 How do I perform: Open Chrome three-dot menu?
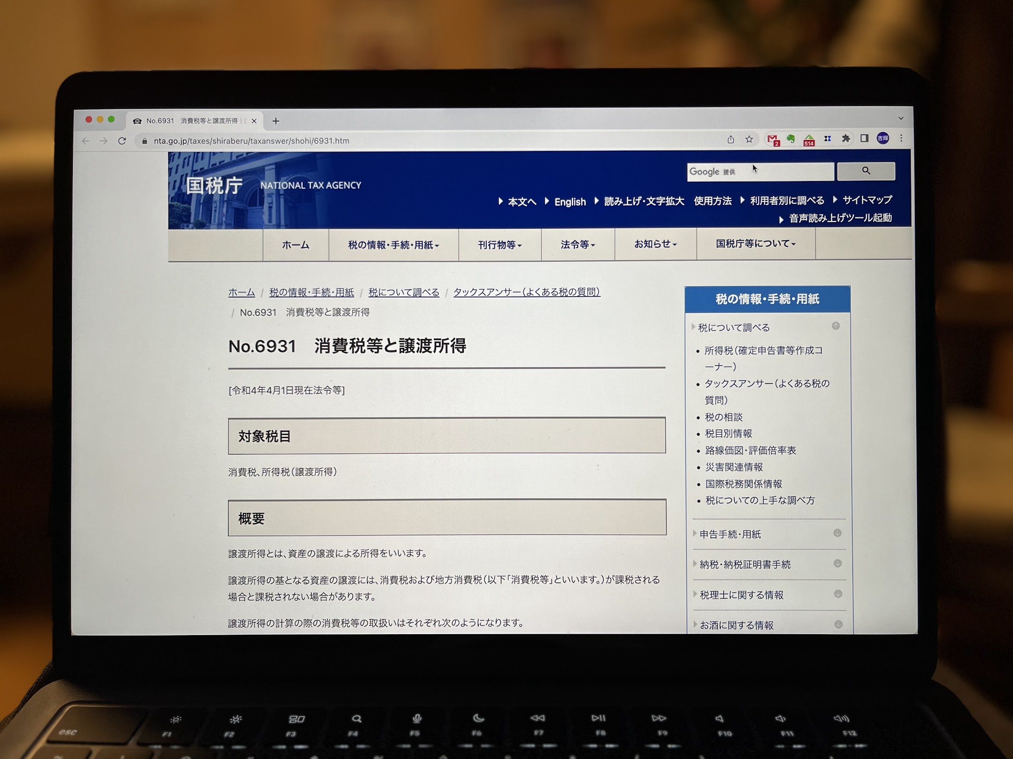[x=901, y=138]
